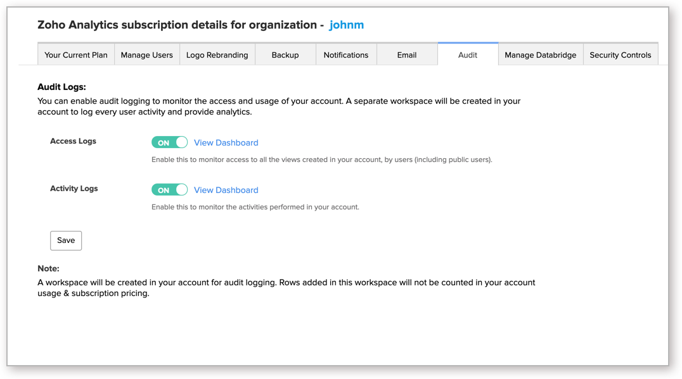Turn off the Access Logs switch

click(x=169, y=142)
